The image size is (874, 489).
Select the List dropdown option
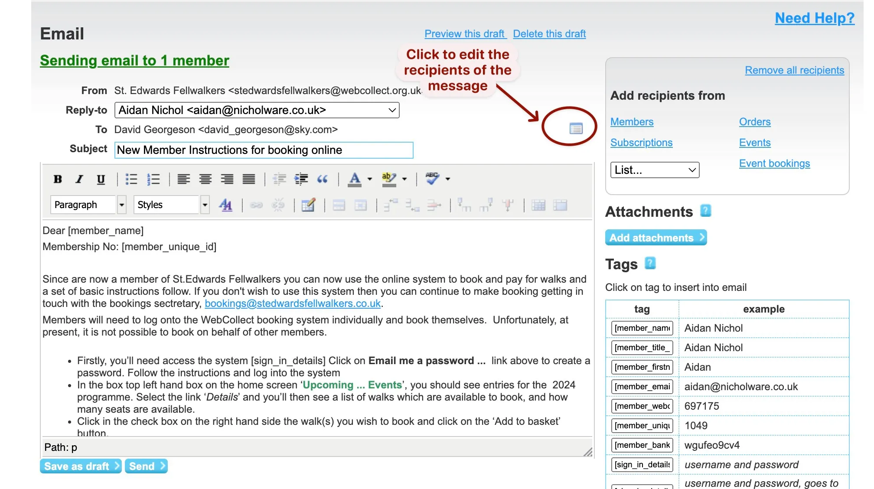(x=654, y=169)
